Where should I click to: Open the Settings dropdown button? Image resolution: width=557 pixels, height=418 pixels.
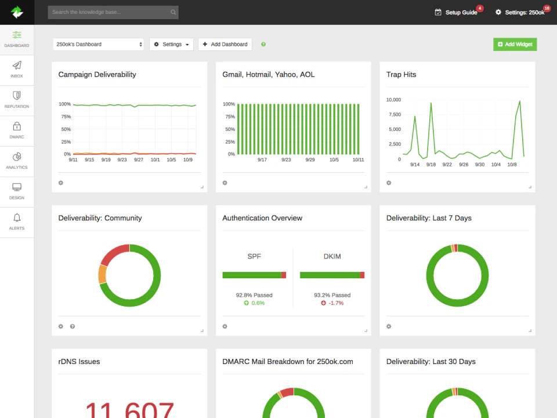171,45
